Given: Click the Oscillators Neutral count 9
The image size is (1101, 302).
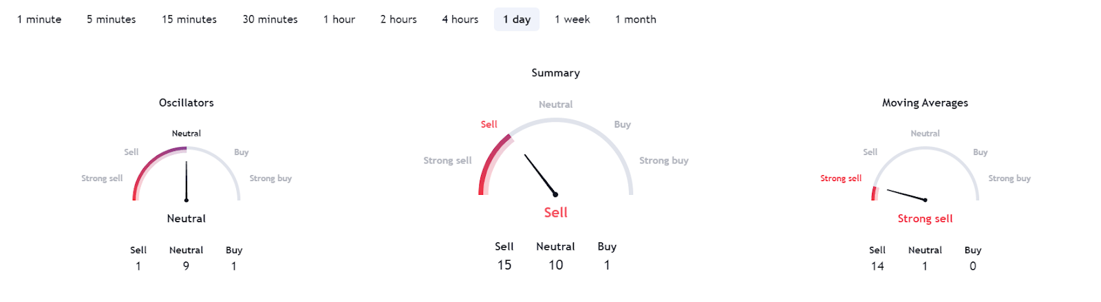Looking at the screenshot, I should [186, 266].
